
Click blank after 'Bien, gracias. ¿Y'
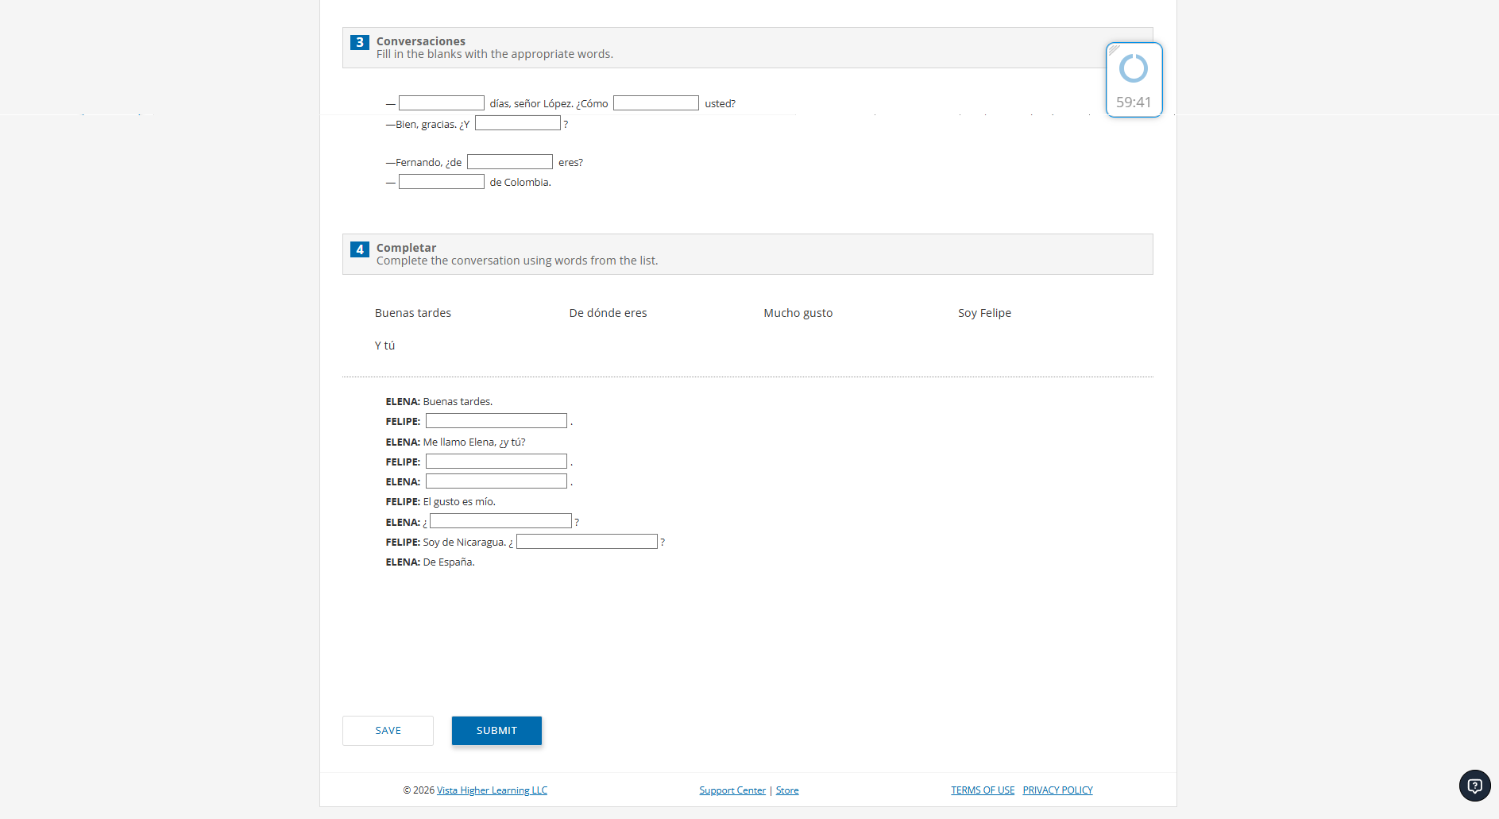(518, 123)
